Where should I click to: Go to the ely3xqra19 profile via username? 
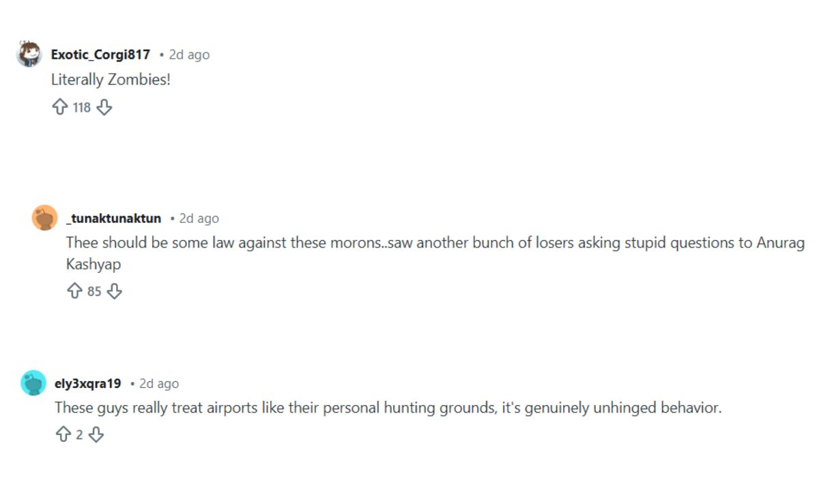tap(87, 383)
